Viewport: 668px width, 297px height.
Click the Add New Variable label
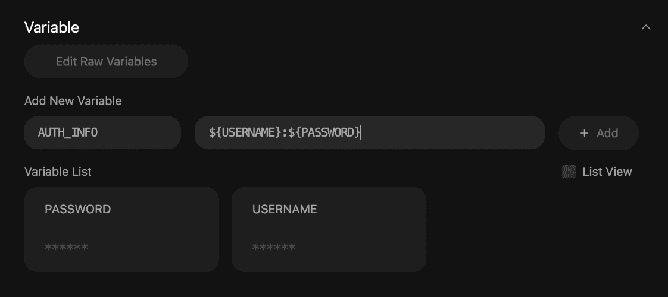(73, 101)
